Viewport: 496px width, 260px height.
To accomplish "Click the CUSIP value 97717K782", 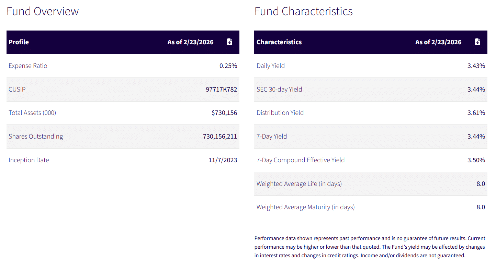I will point(221,90).
